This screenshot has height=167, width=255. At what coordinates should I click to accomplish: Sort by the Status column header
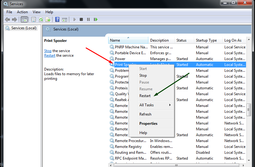point(184,40)
